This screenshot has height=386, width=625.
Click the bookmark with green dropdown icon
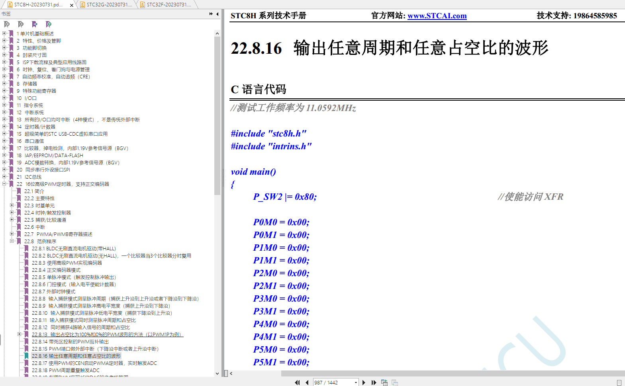(49, 24)
